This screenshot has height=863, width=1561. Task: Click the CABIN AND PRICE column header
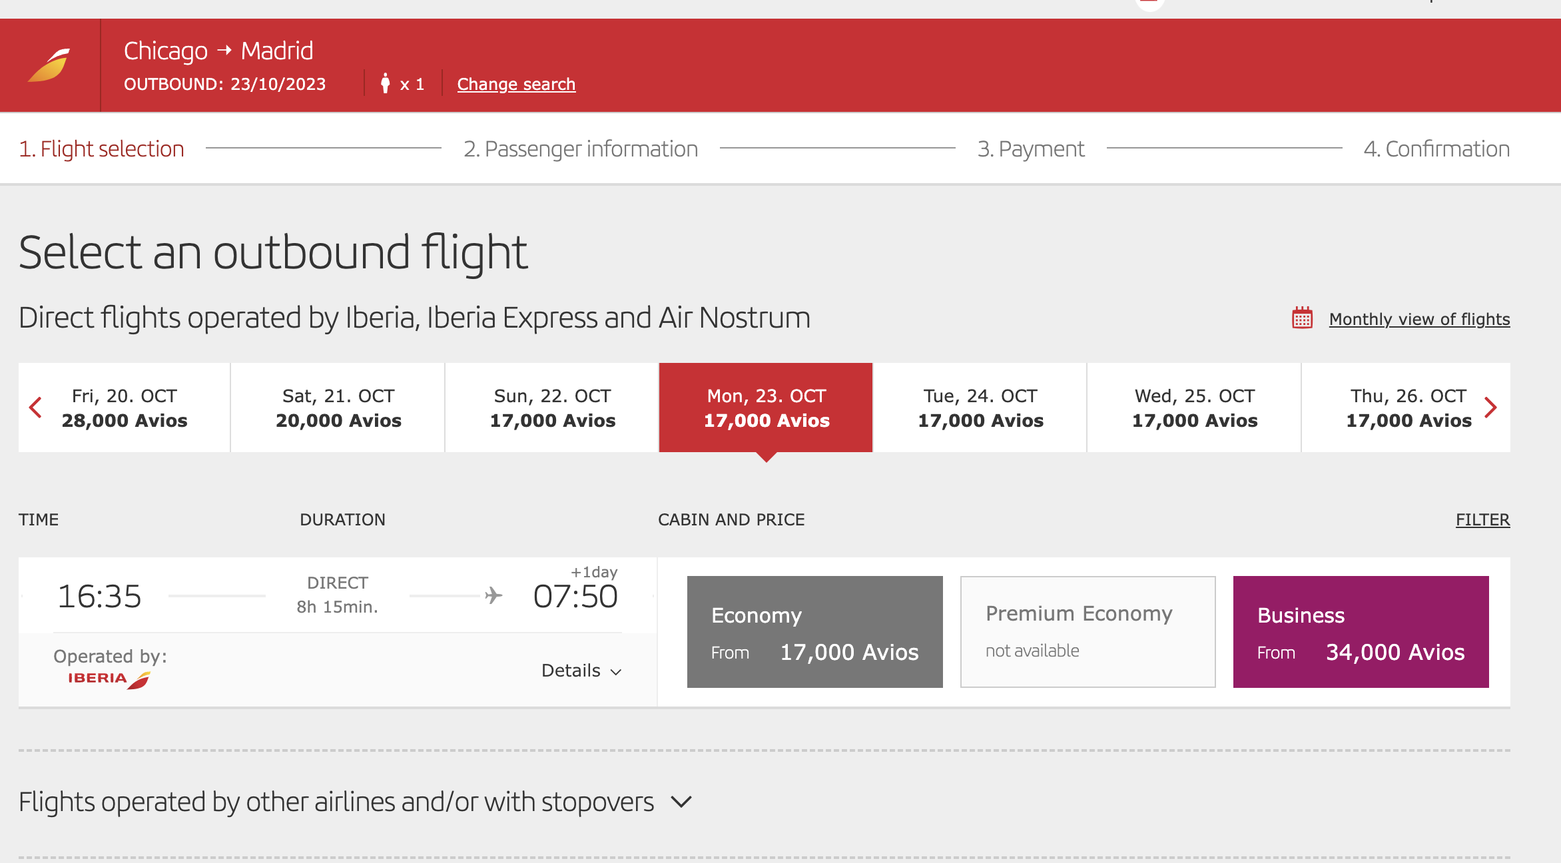coord(731,520)
